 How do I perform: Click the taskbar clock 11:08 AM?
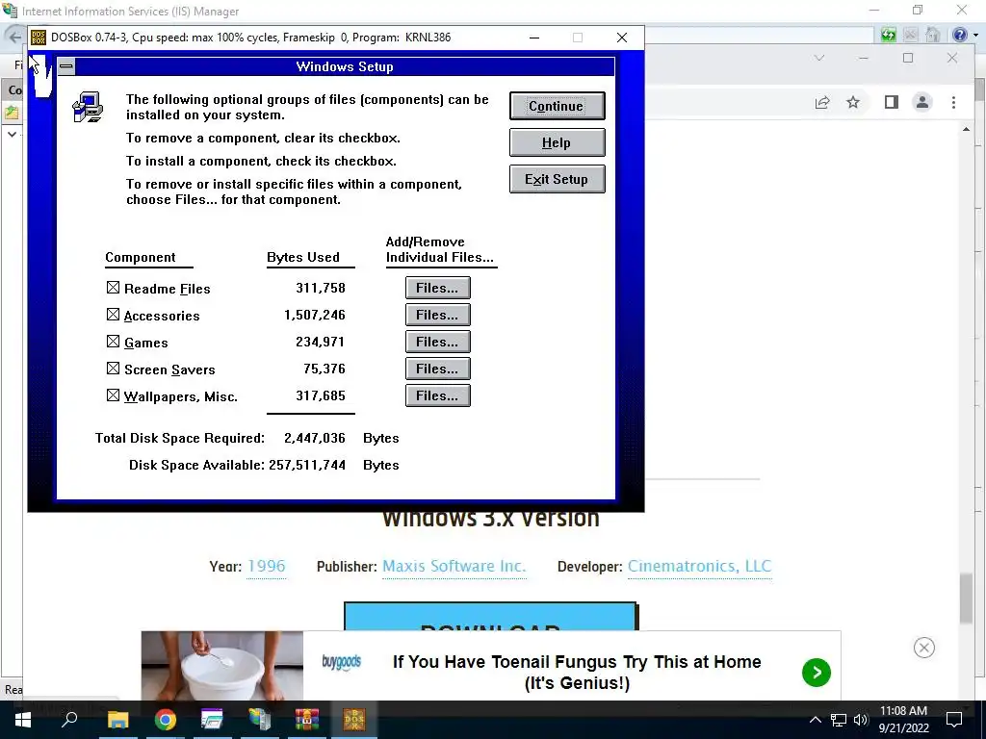point(903,711)
